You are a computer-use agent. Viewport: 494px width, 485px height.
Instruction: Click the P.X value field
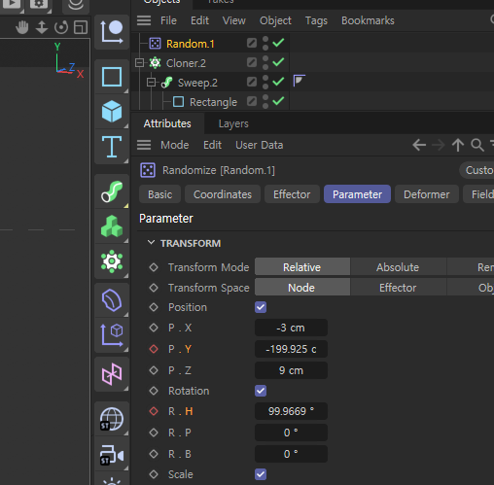pyautogui.click(x=291, y=328)
